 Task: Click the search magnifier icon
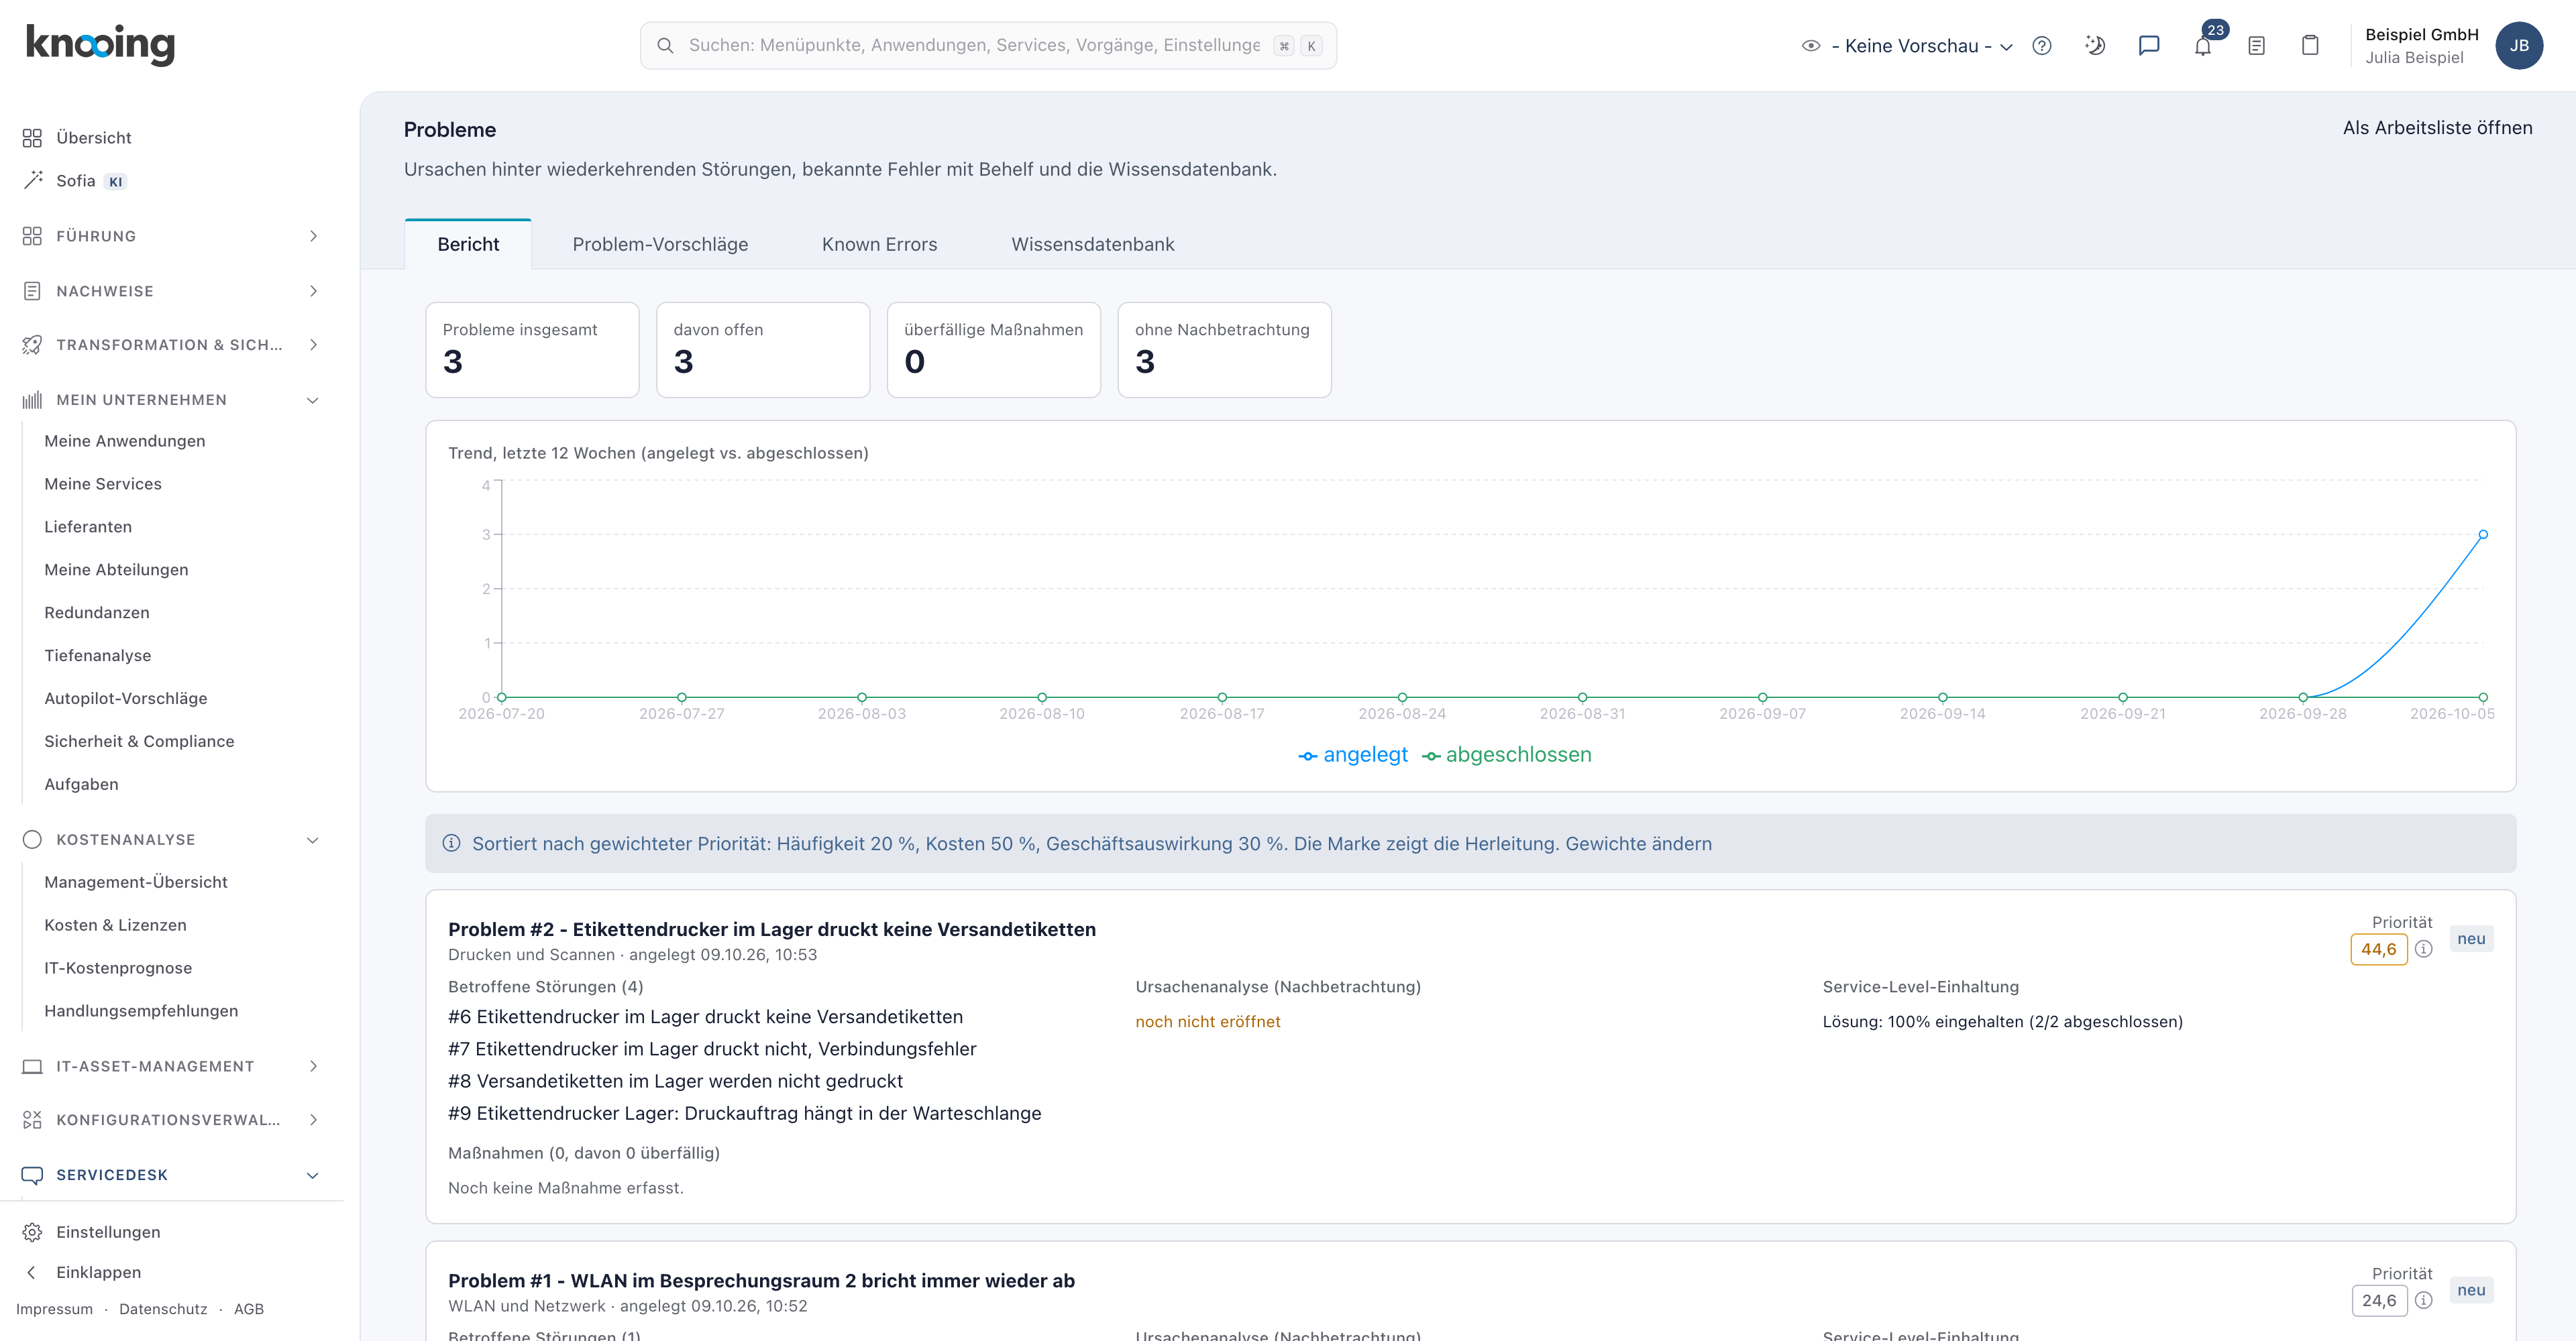[665, 46]
